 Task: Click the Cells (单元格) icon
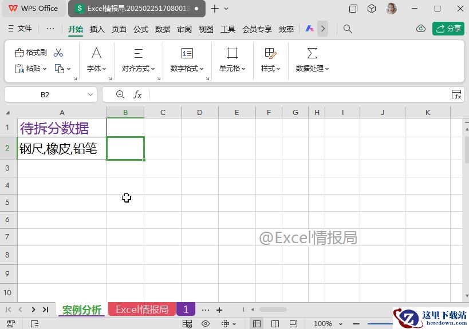click(232, 53)
